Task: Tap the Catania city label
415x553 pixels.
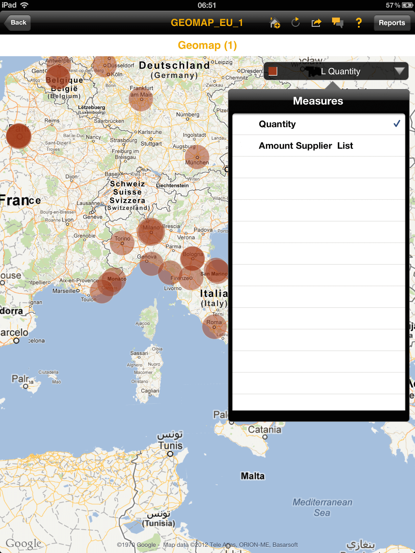Action: coord(265,430)
